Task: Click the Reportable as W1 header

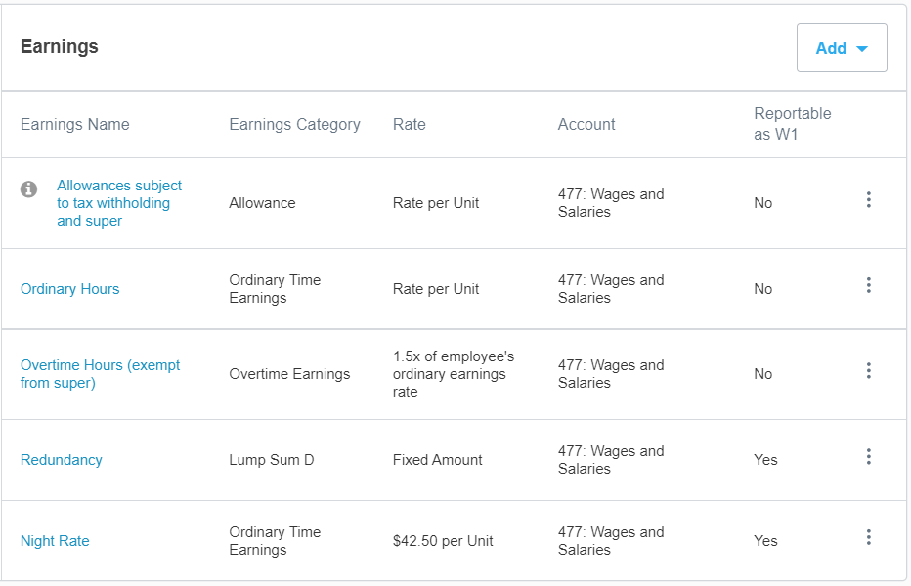Action: (793, 124)
